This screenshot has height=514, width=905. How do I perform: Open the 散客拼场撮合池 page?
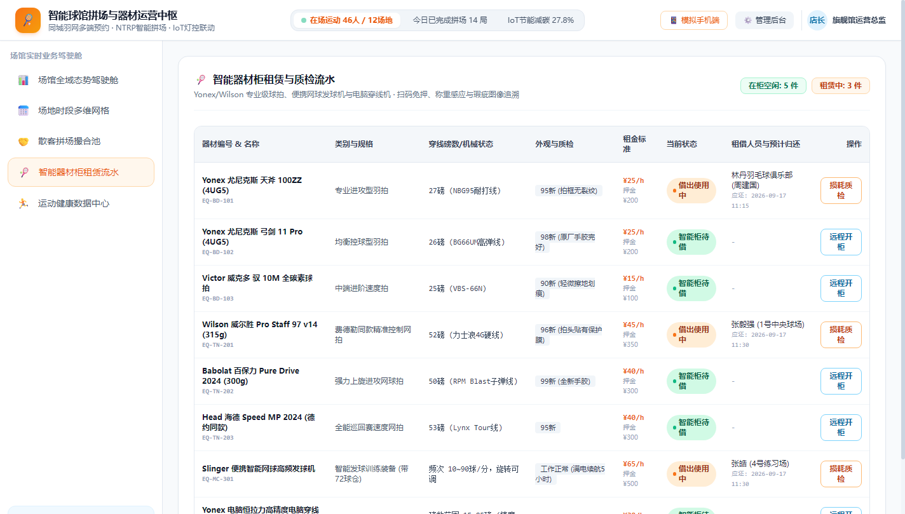click(x=81, y=141)
